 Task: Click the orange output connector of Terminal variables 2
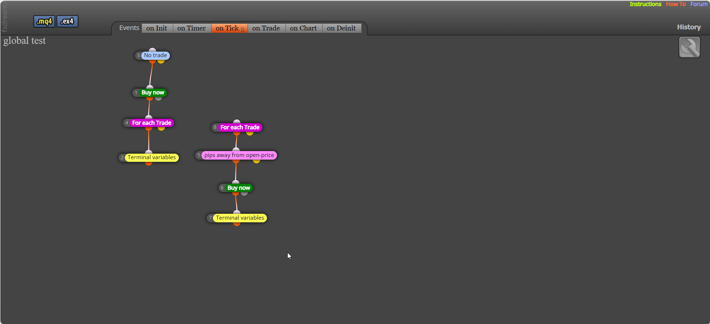point(149,163)
